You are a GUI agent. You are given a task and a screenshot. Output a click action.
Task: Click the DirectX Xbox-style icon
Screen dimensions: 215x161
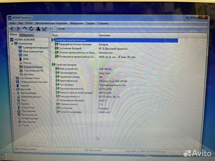[x=19, y=104]
